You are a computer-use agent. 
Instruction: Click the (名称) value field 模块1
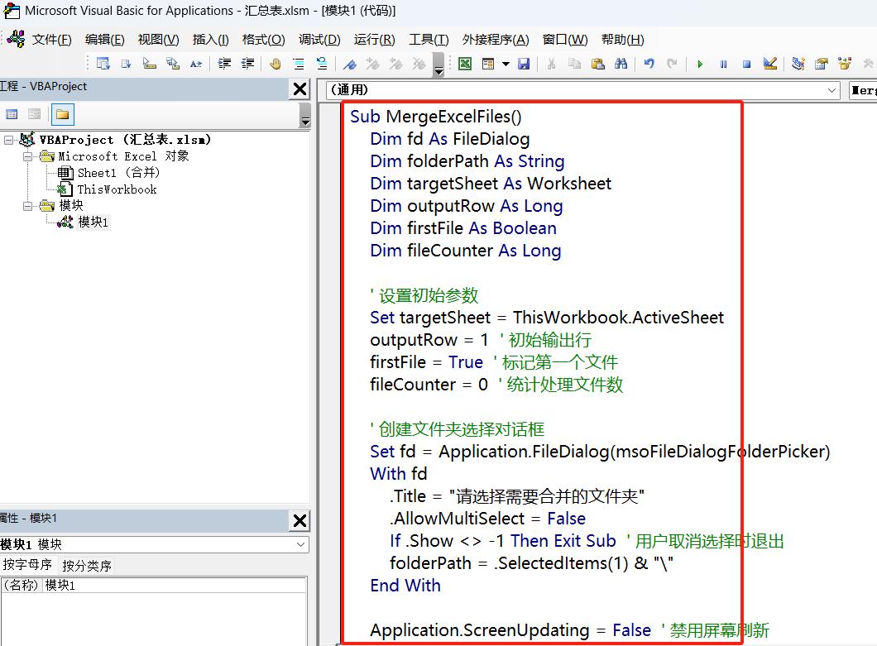click(x=174, y=585)
